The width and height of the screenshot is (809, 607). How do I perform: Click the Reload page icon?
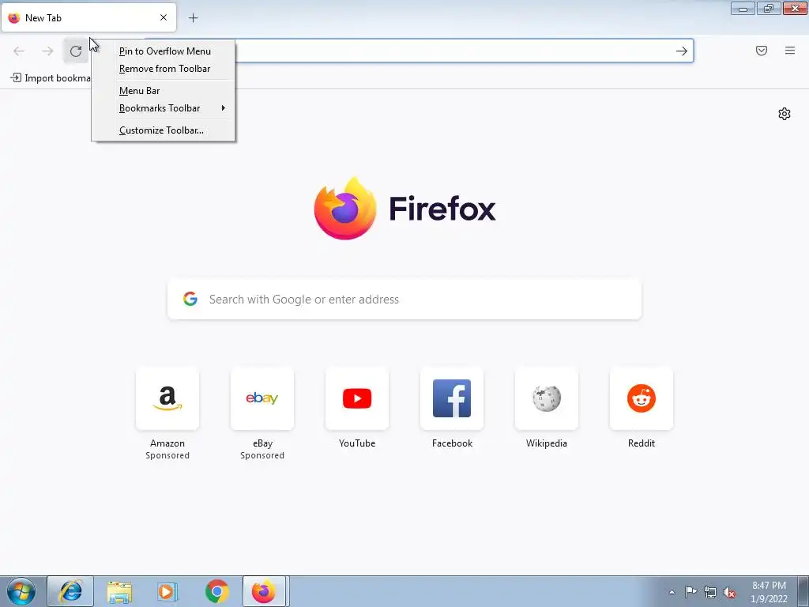[x=76, y=51]
